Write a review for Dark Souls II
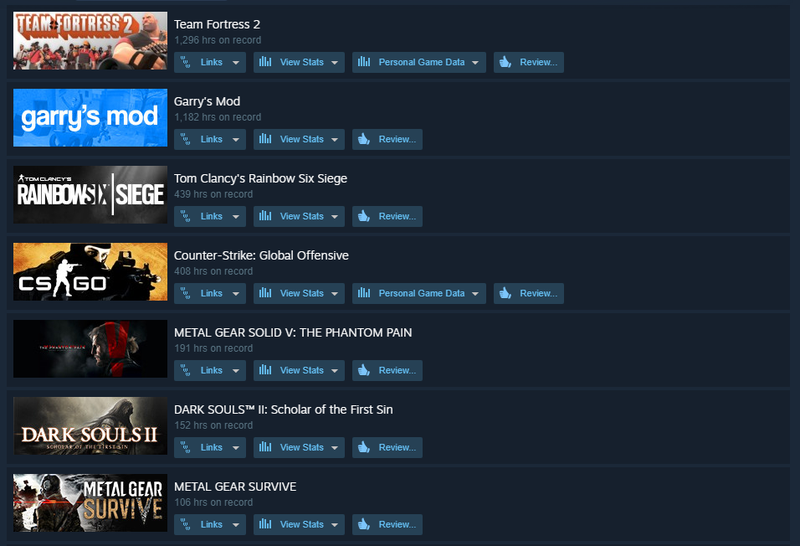 pyautogui.click(x=387, y=447)
